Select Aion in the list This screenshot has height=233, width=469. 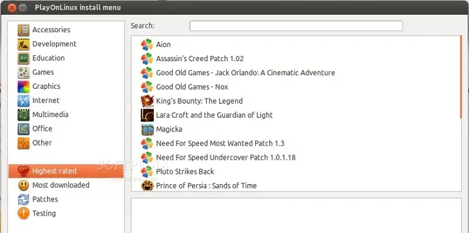click(164, 44)
